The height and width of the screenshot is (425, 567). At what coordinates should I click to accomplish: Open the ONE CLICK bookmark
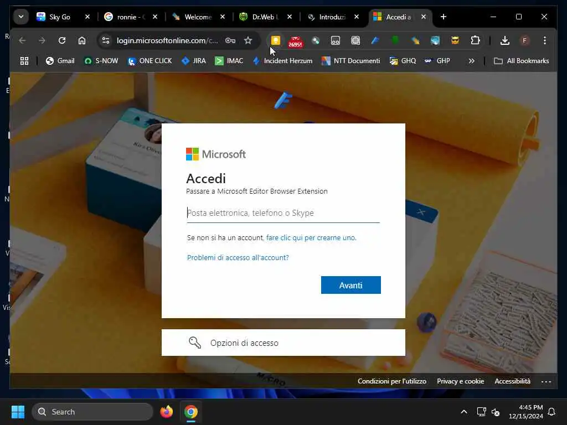tap(150, 61)
